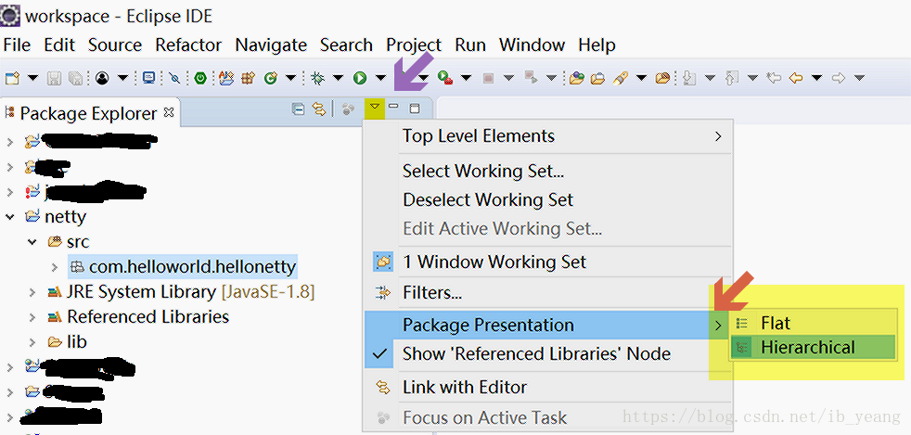
Task: Click the New Java Package icon
Action: 249,78
